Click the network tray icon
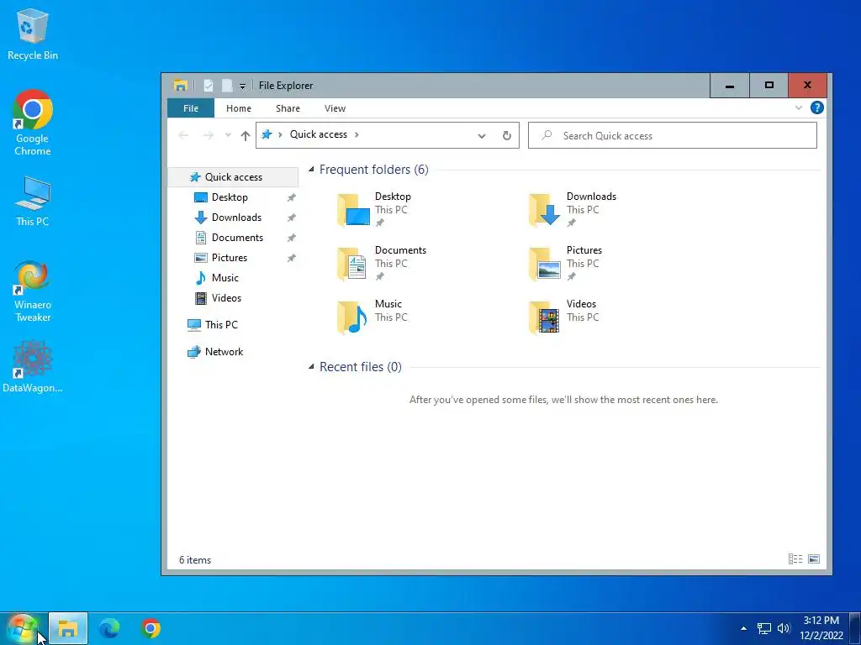 pyautogui.click(x=763, y=628)
